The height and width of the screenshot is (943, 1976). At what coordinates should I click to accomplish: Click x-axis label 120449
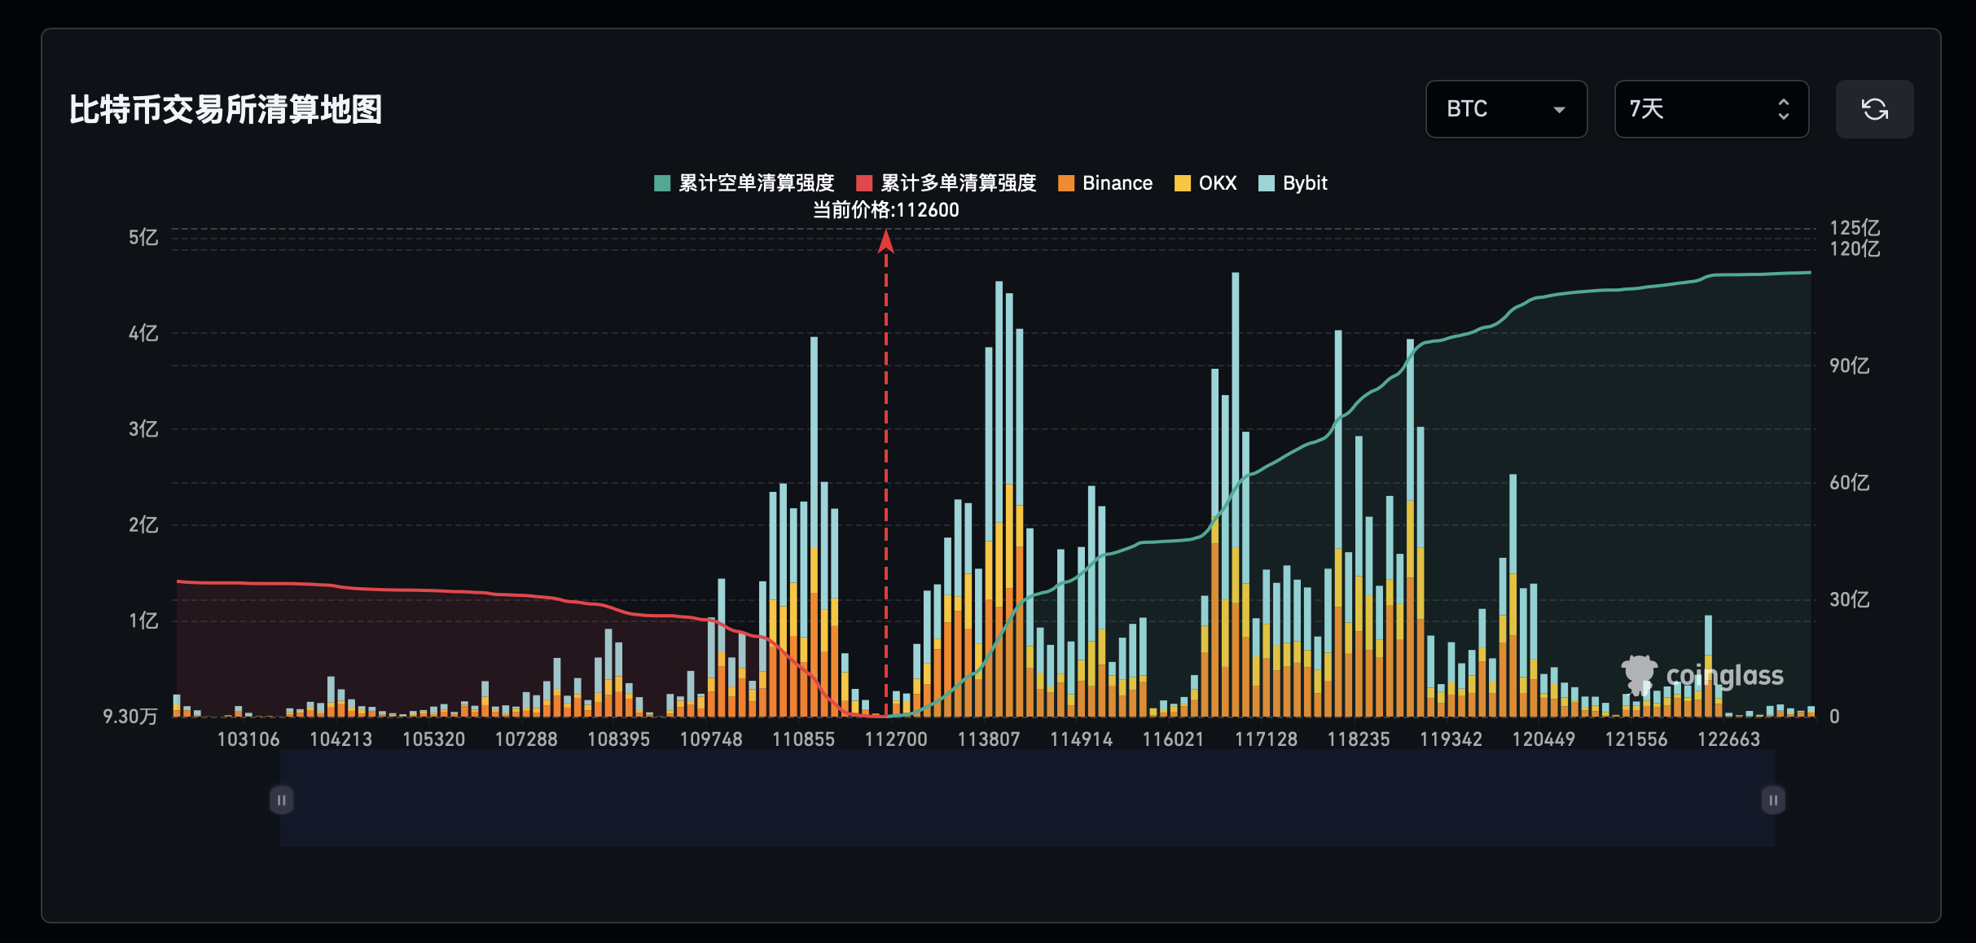pyautogui.click(x=1543, y=739)
